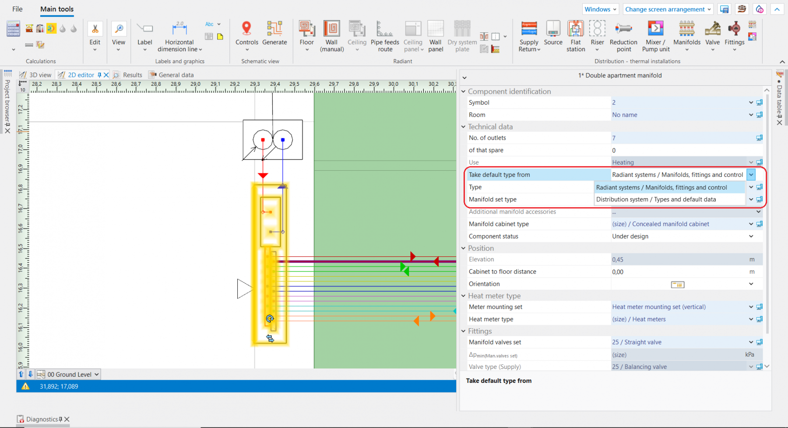788x428 pixels.
Task: Click Change screen arrangement button
Action: pyautogui.click(x=668, y=9)
